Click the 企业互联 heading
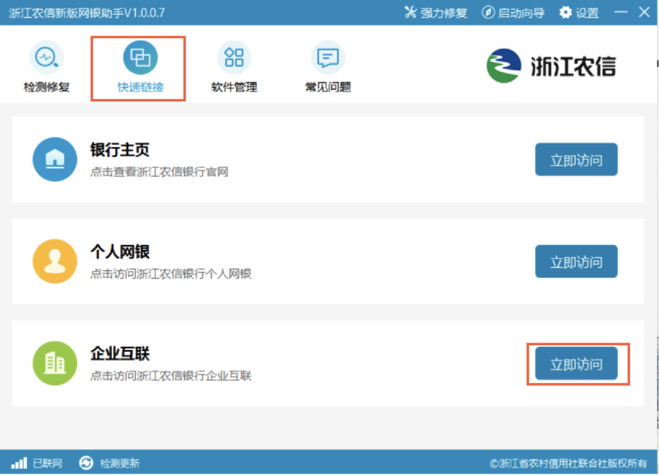659x475 pixels. (120, 354)
